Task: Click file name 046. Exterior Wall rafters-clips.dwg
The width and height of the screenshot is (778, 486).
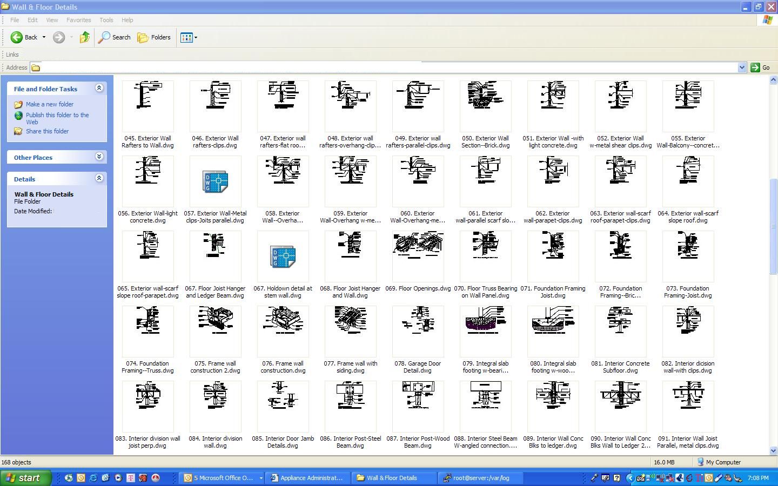Action: 215,141
